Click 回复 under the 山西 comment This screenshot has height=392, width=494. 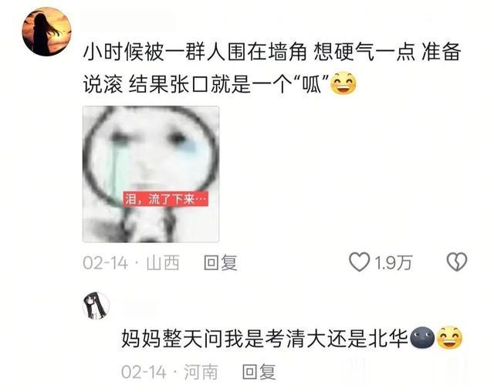220,262
